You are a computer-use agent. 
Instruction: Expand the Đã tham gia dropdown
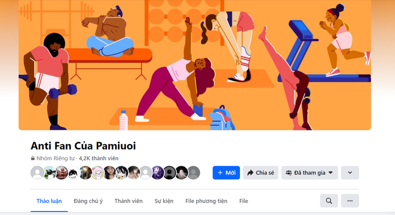pyautogui.click(x=310, y=172)
